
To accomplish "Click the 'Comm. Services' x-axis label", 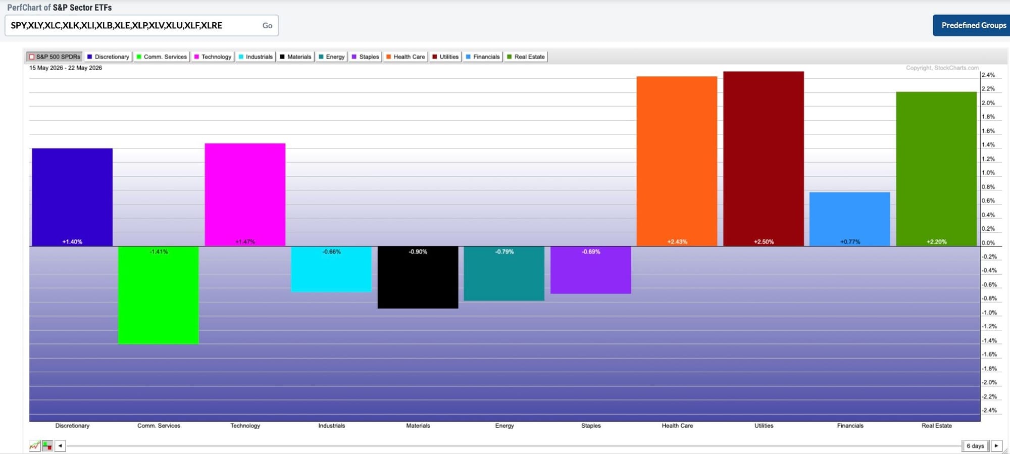I will tap(159, 426).
